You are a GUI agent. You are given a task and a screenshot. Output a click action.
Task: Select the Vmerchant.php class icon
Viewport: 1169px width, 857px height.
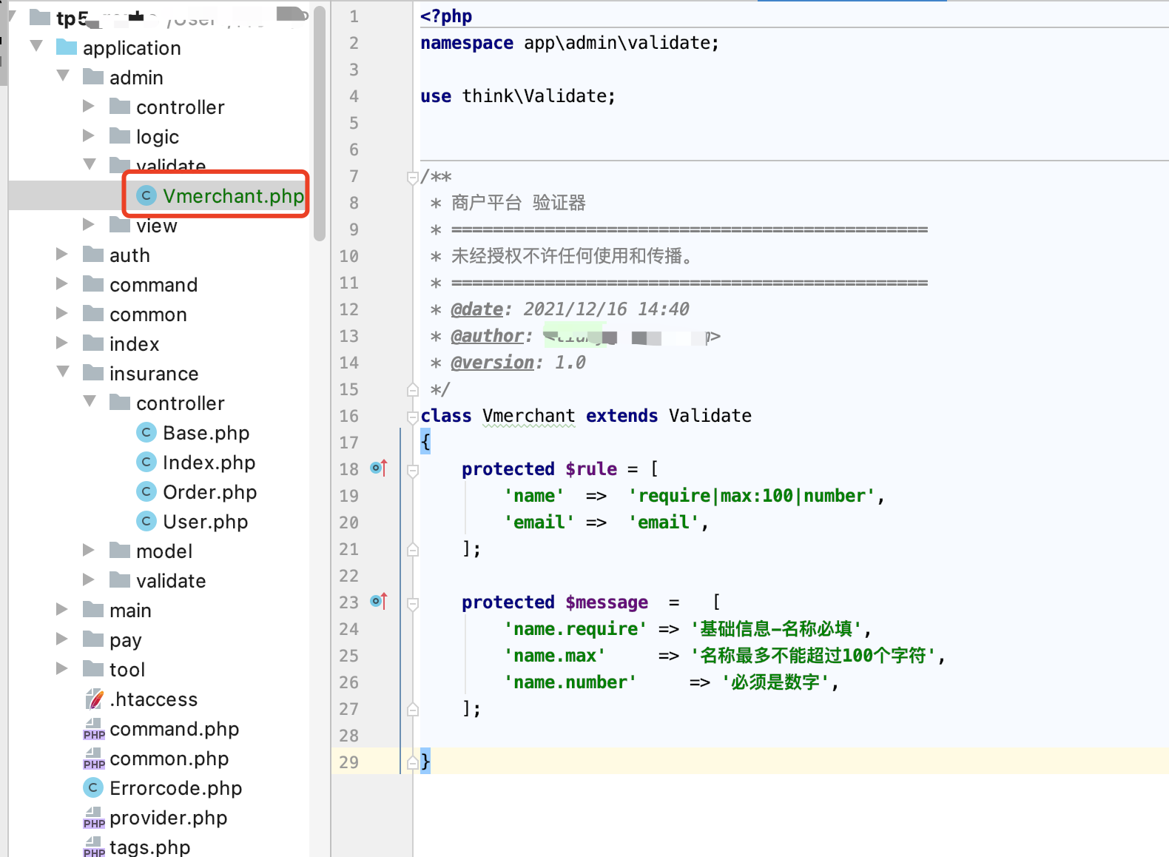click(146, 195)
